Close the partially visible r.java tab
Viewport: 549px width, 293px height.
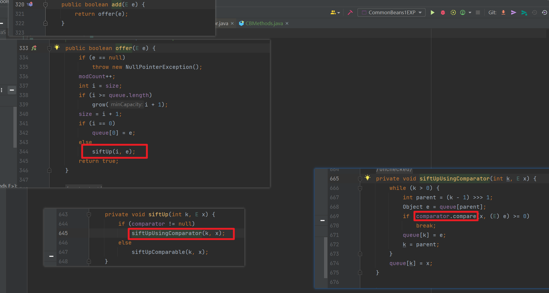tap(232, 23)
